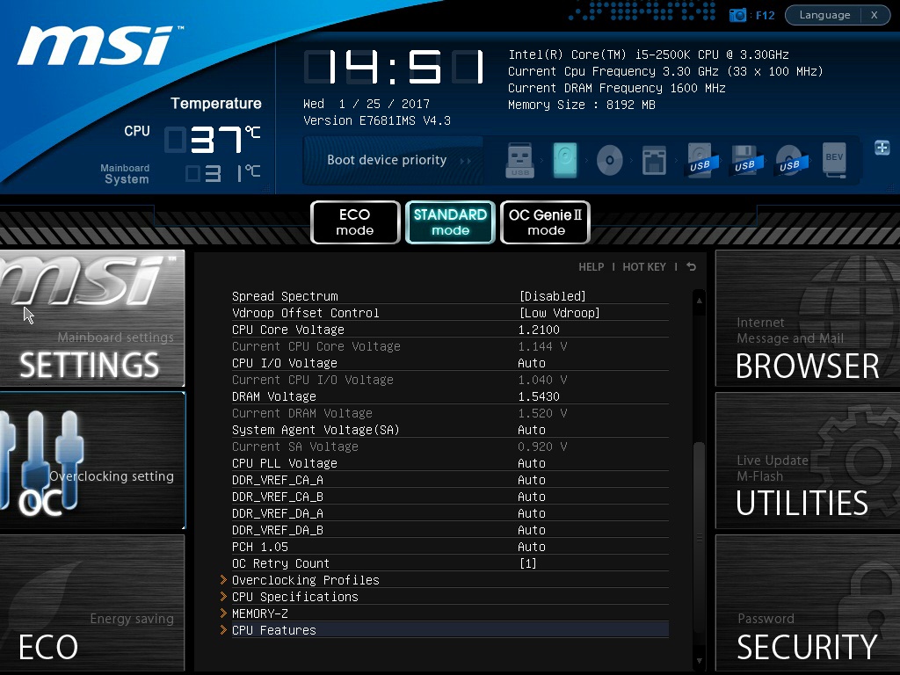
Task: Click the settings list scrollbar thumb
Action: pos(699,539)
